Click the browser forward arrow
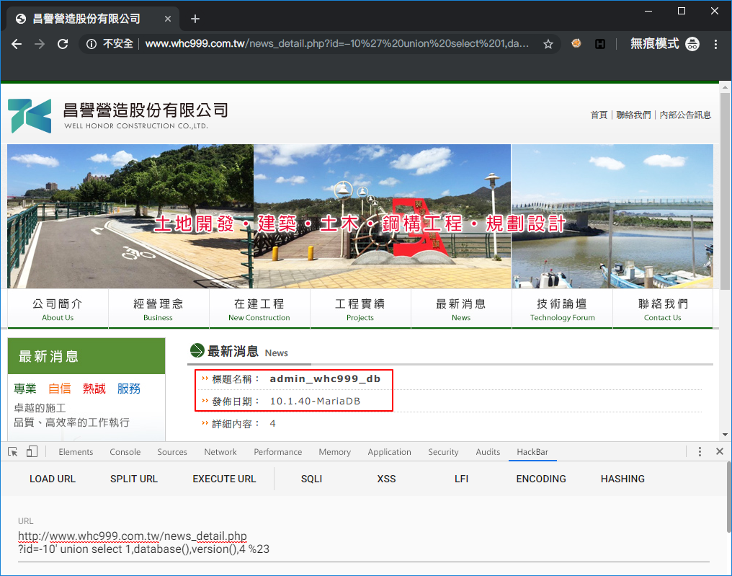Image resolution: width=732 pixels, height=576 pixels. pos(40,44)
